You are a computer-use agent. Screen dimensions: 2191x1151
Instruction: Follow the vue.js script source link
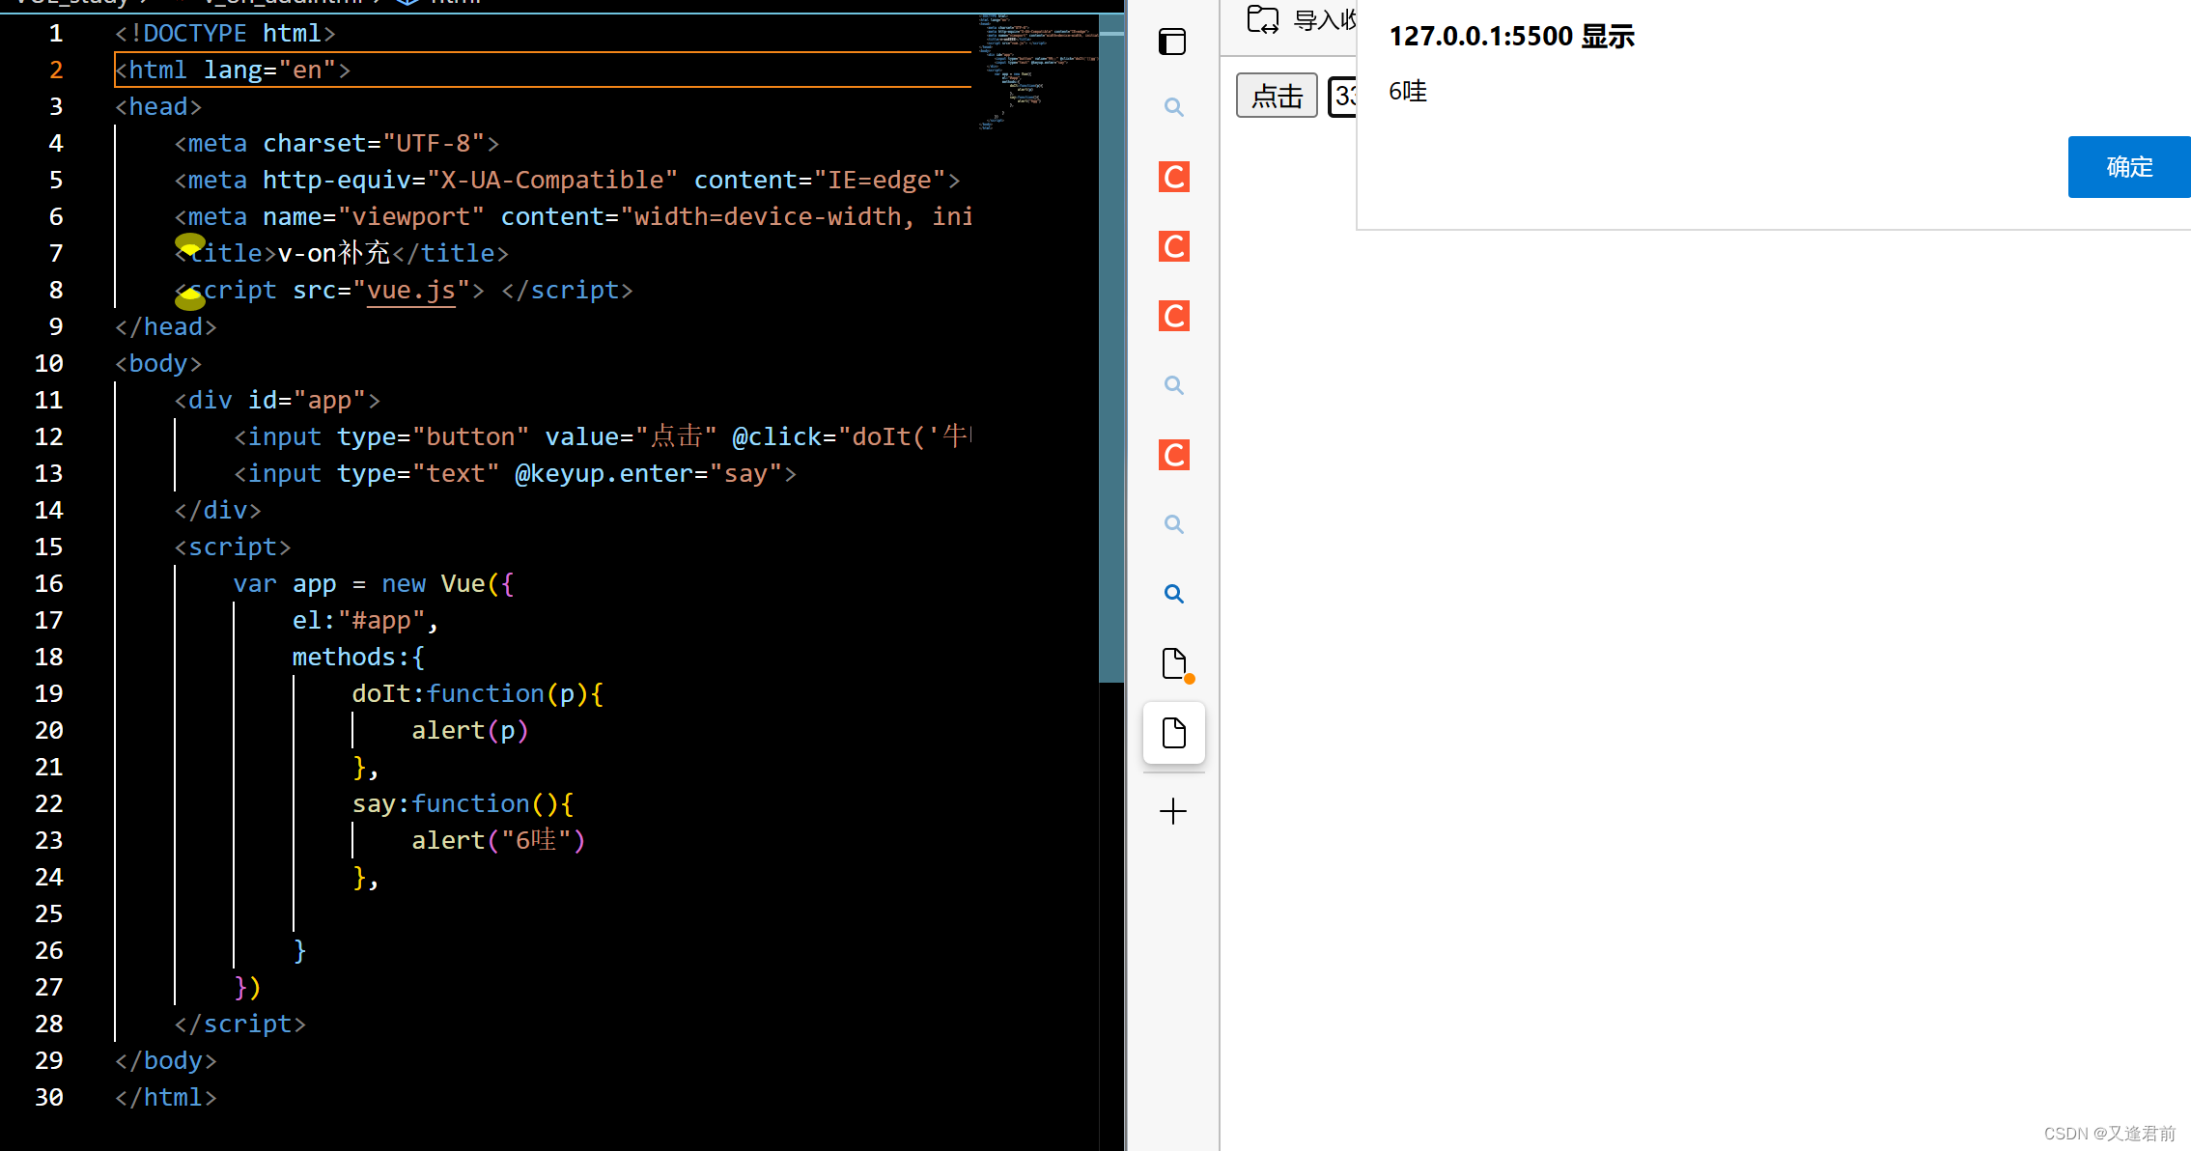(410, 291)
